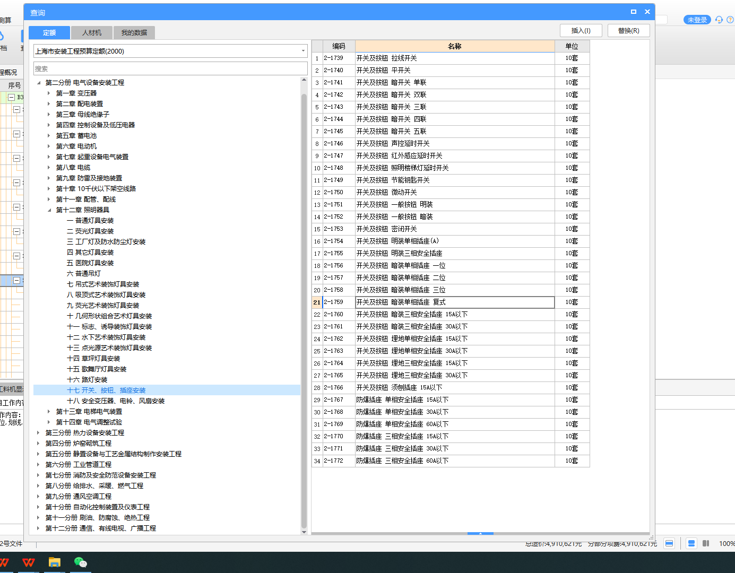Select row 开关及按钮 须刨插座 15A以下
The image size is (735, 573).
click(x=451, y=388)
